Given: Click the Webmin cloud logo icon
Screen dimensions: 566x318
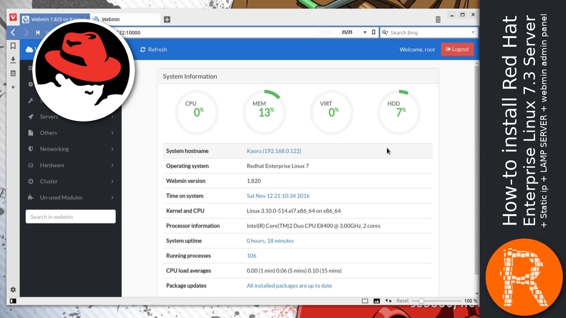Looking at the screenshot, I should pos(30,49).
